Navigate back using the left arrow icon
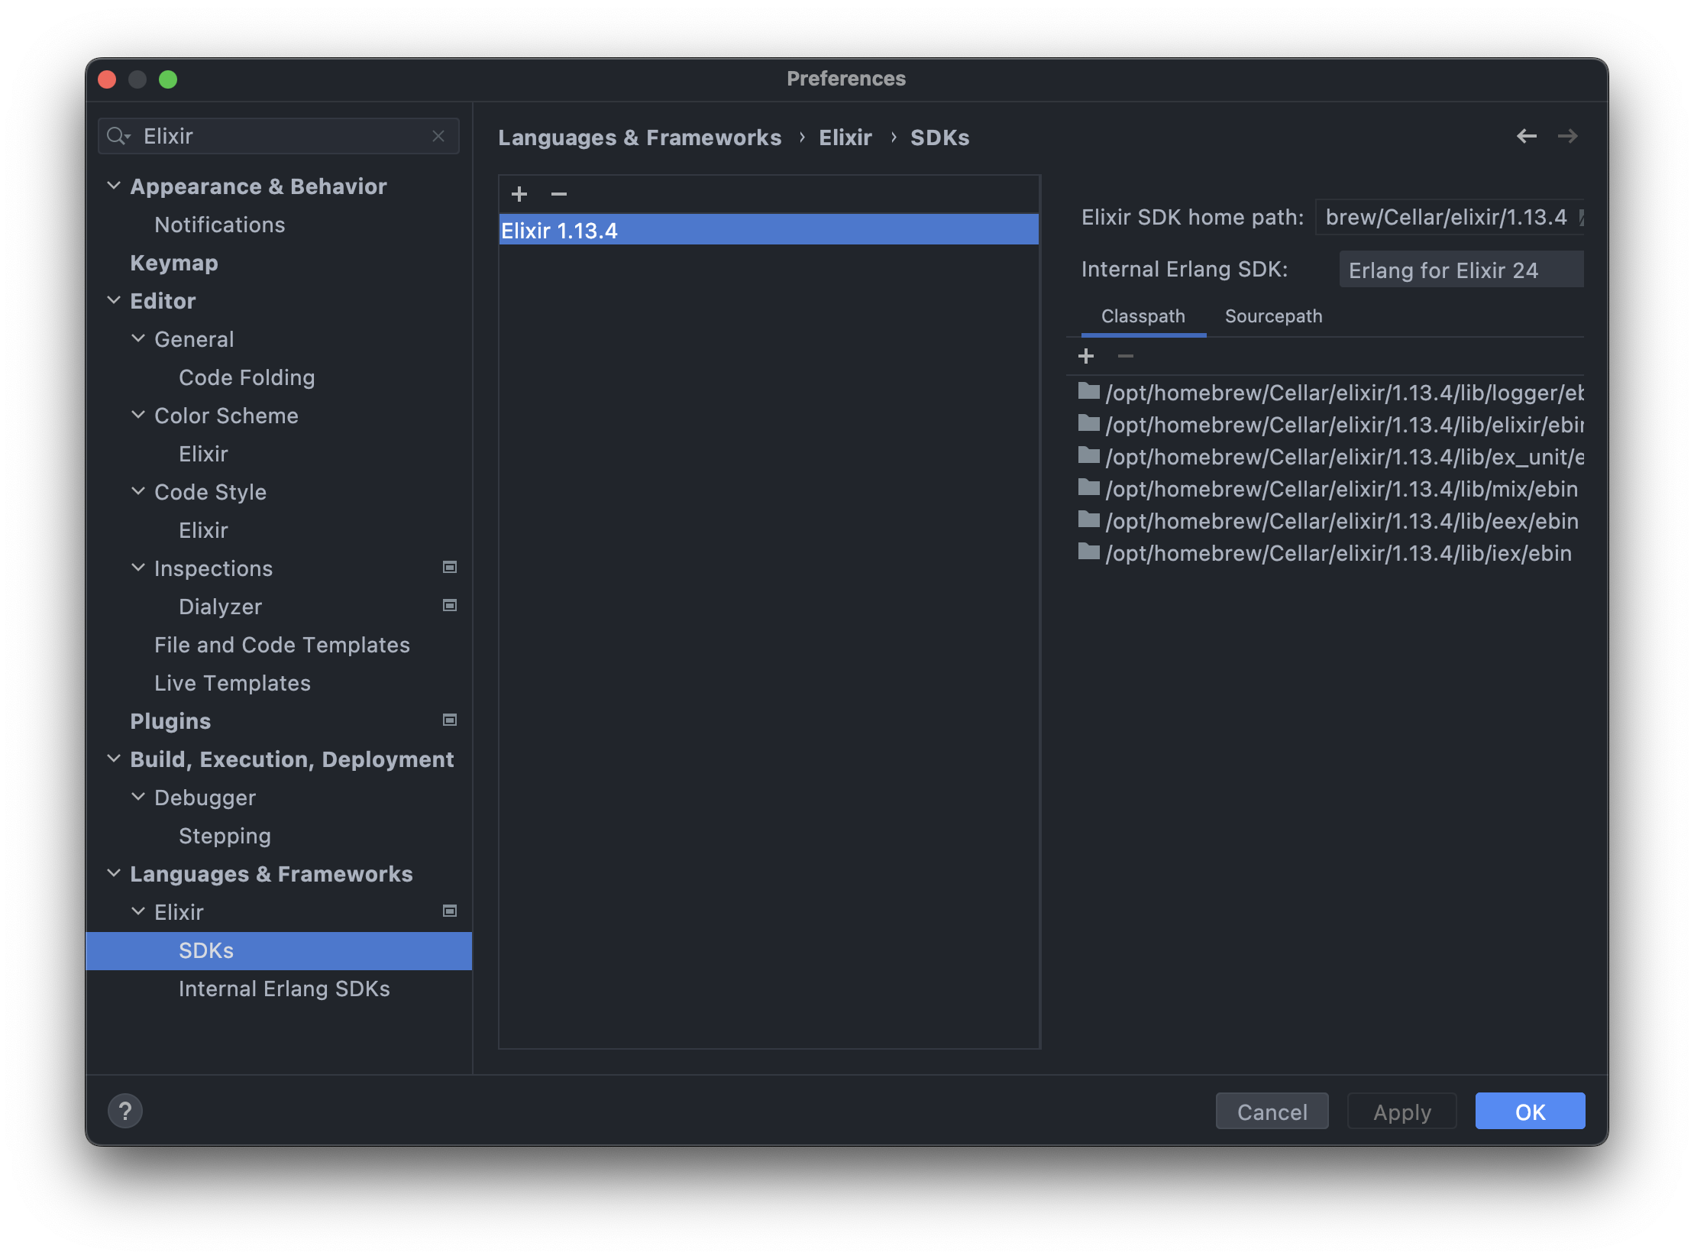 1527,135
